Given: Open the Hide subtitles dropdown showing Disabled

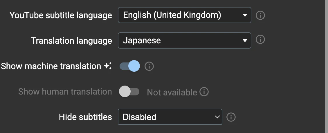Looking at the screenshot, I should pos(170,117).
